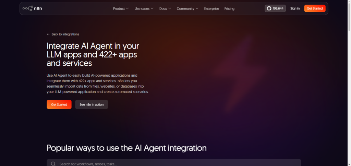This screenshot has height=166, width=351.
Task: Click the n8n logo in the header
Action: click(x=32, y=9)
